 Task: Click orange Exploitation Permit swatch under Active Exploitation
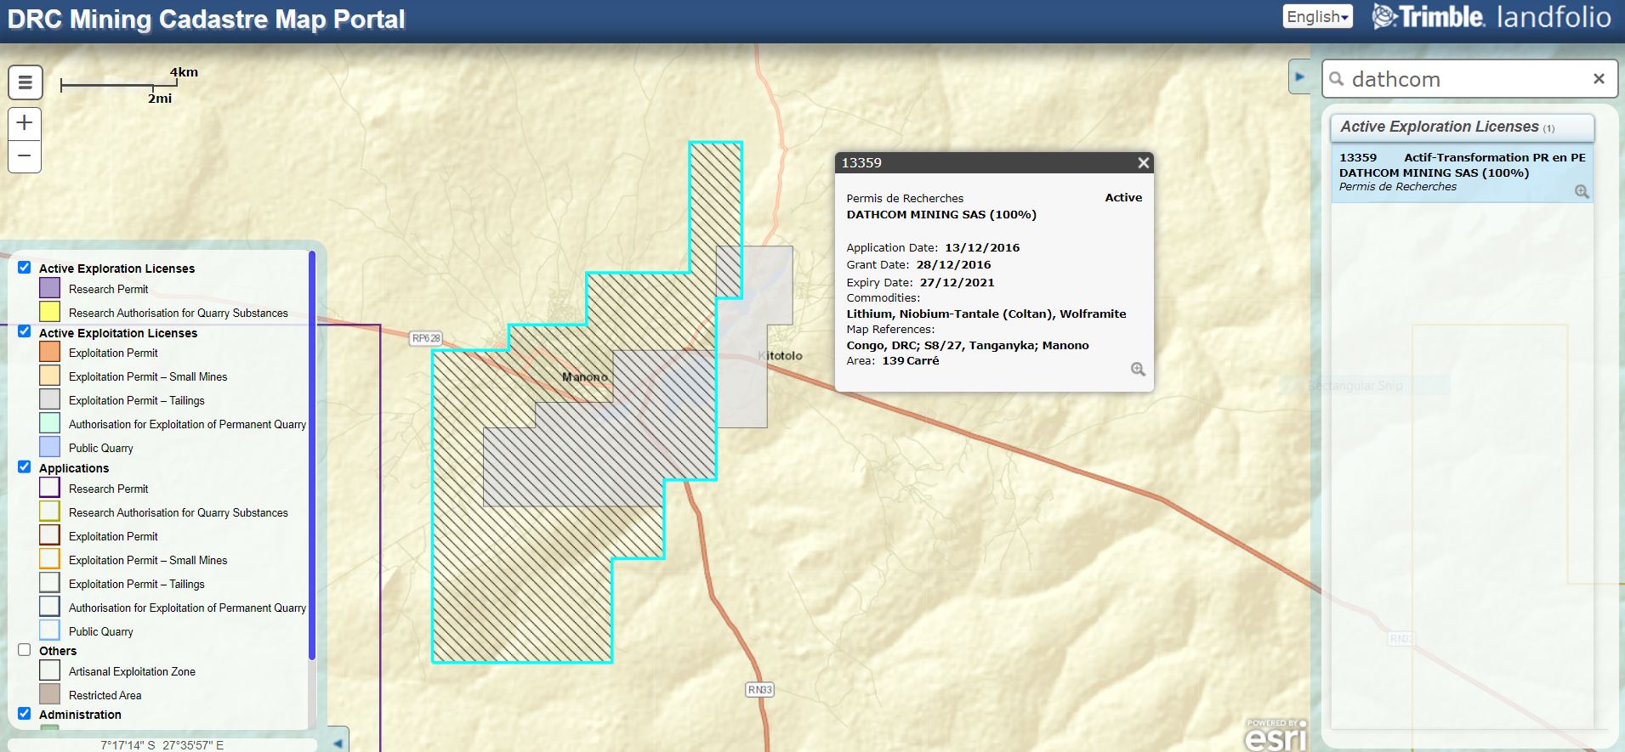tap(50, 352)
